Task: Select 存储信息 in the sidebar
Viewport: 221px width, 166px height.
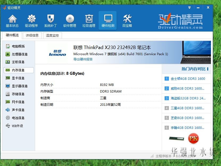Action: pyautogui.click(x=19, y=94)
